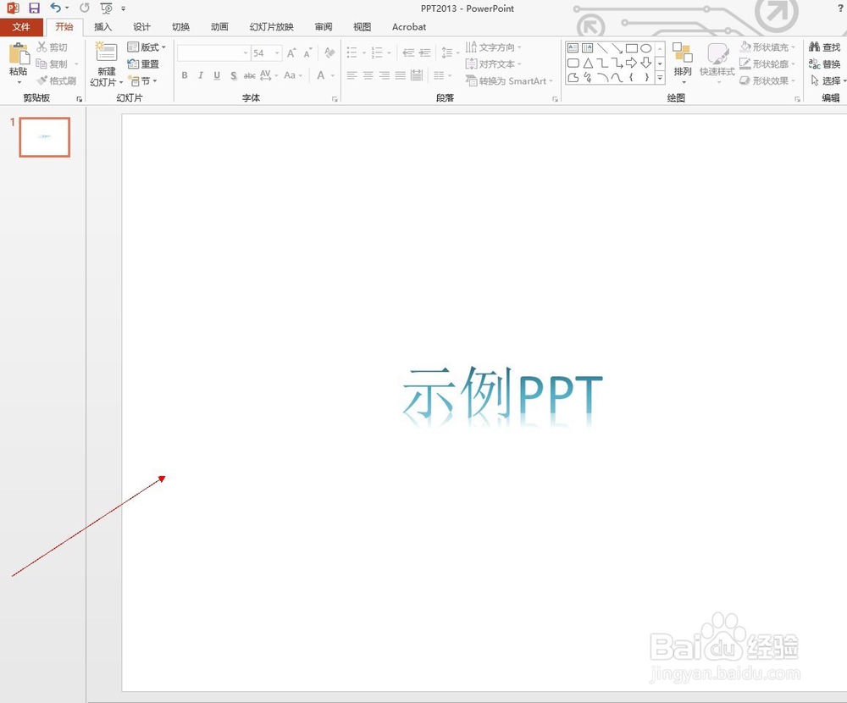Open the File (文件) tab
847x703 pixels.
coord(21,26)
